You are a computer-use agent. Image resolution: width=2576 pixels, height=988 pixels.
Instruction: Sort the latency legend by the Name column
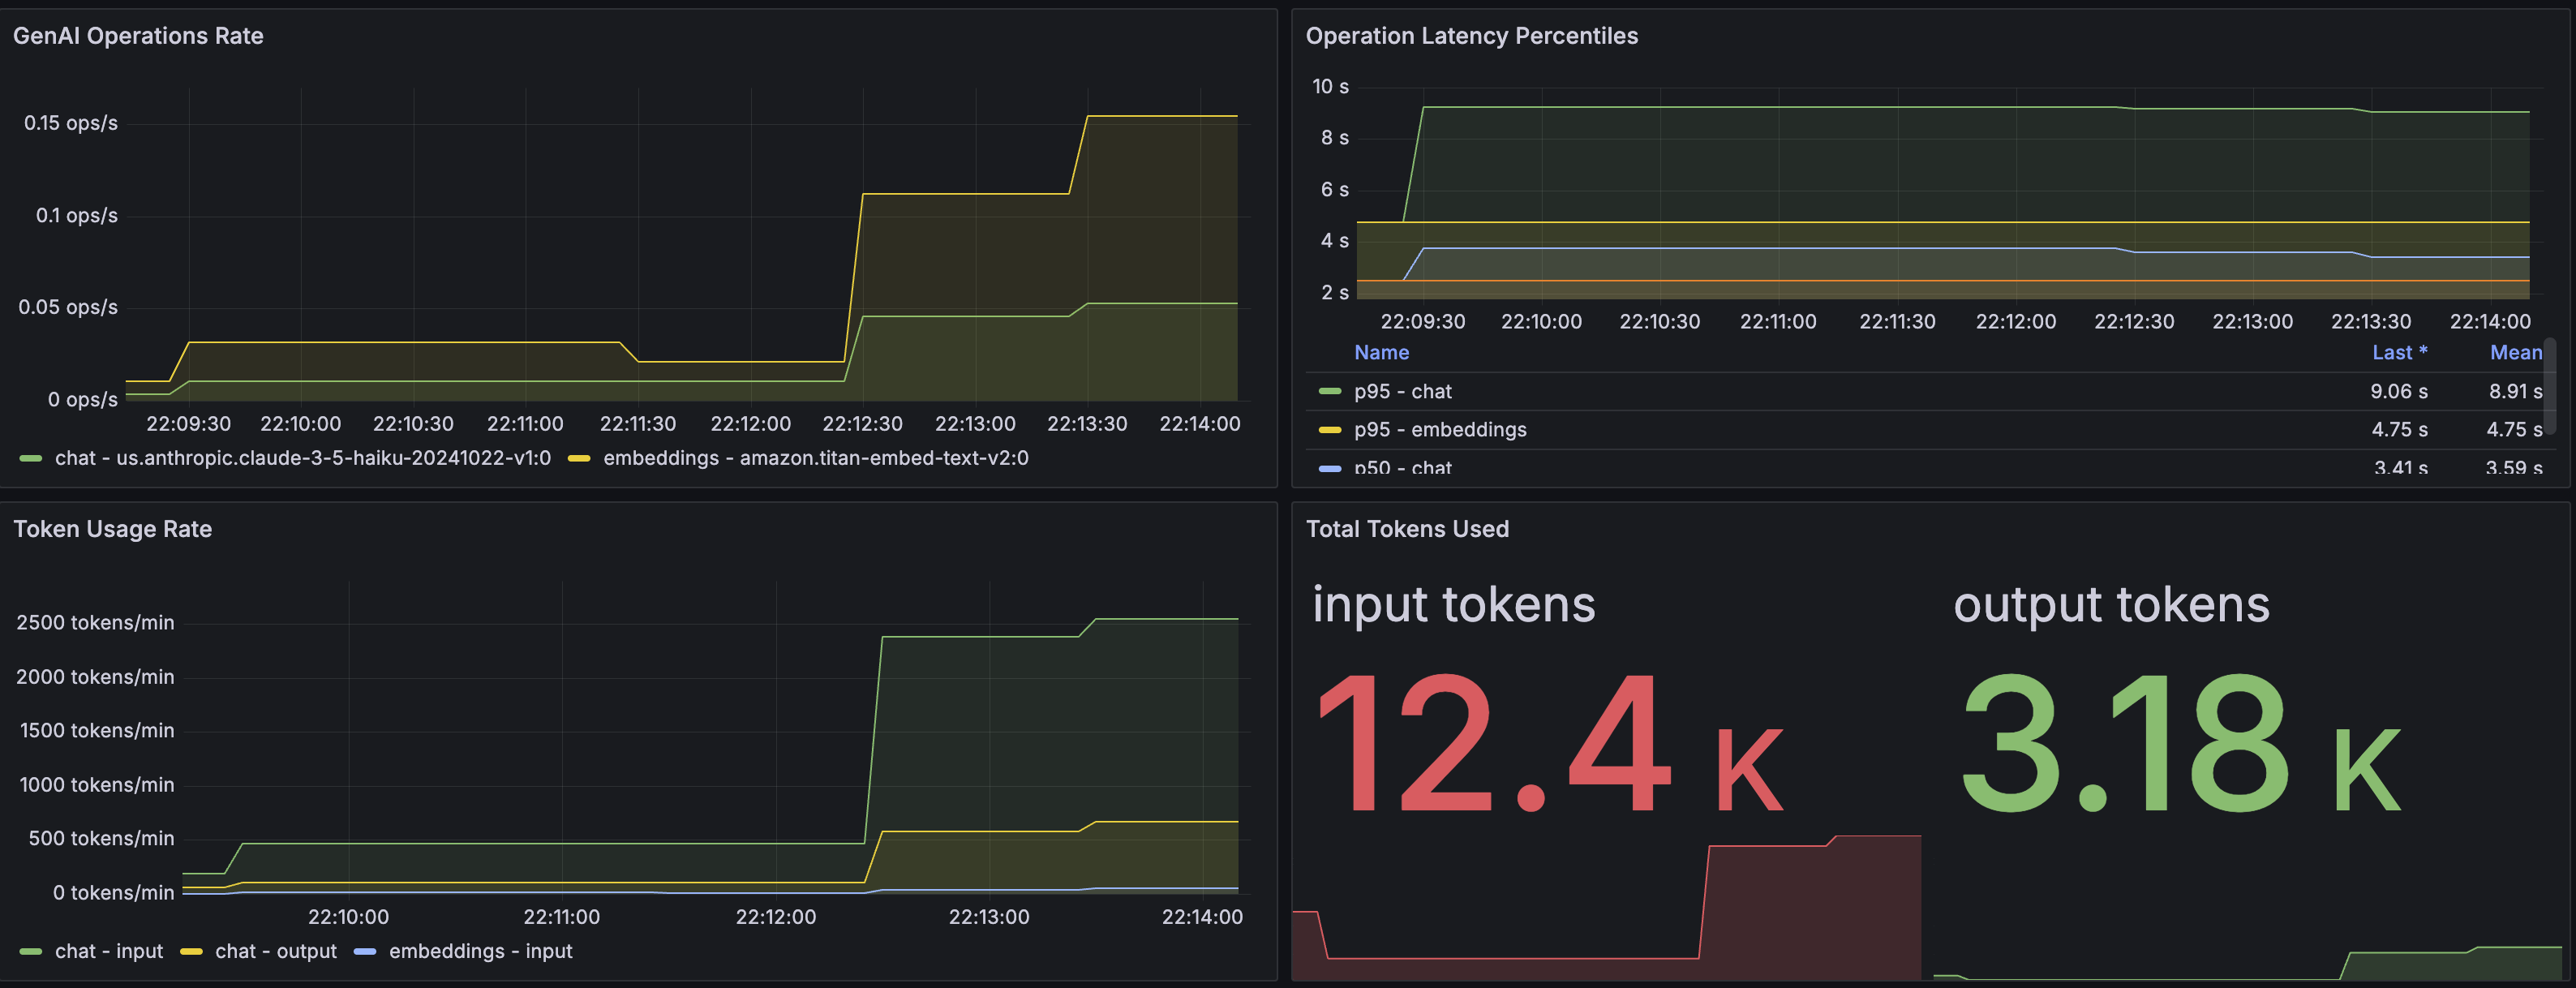point(1381,352)
